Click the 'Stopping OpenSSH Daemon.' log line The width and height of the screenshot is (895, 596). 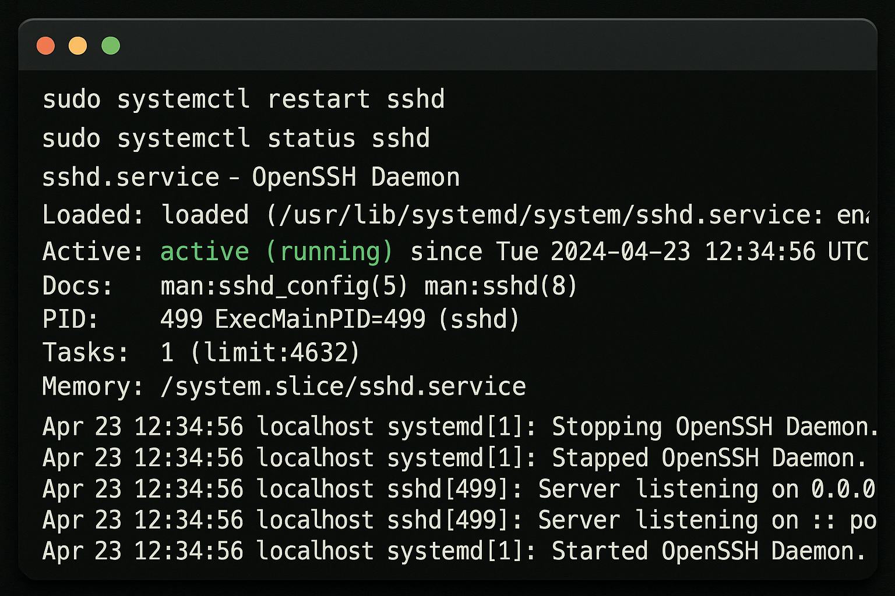[x=460, y=427]
